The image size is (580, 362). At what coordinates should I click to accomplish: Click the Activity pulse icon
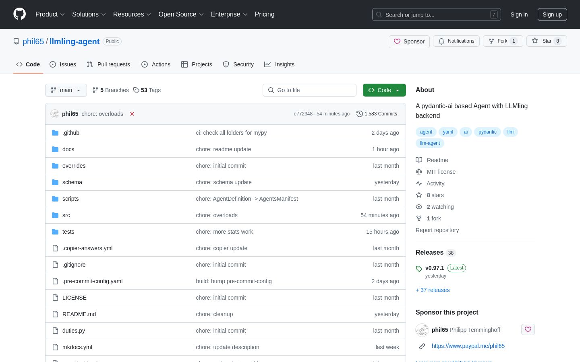point(419,183)
